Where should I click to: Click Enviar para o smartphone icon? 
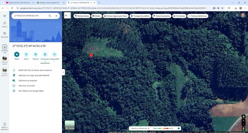[45, 54]
